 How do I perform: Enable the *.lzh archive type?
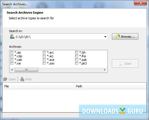coord(76,52)
